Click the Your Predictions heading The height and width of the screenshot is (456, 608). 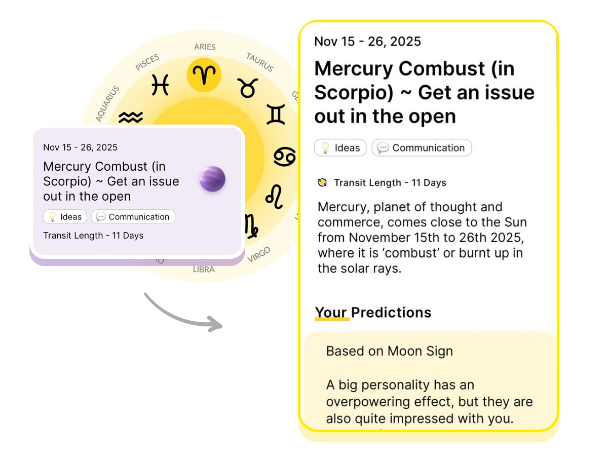(373, 312)
